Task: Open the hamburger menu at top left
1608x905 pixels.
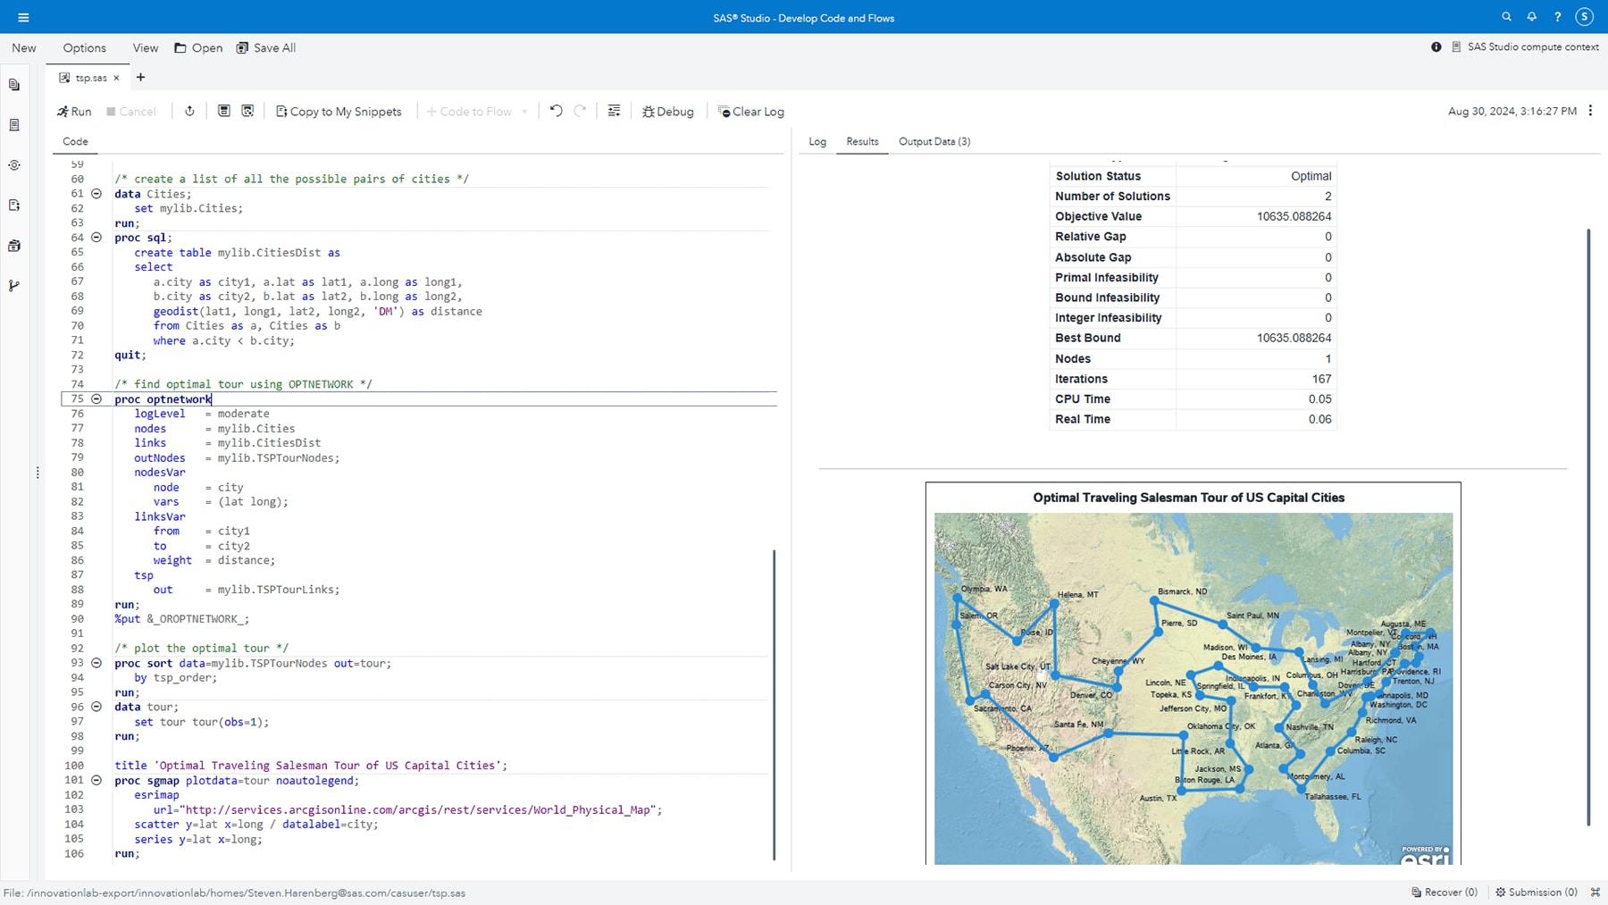Action: (x=23, y=16)
